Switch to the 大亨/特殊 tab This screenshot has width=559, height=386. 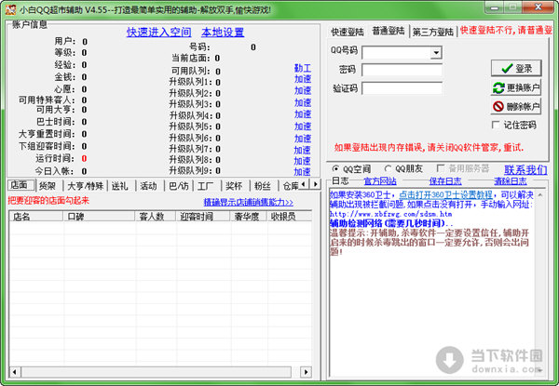pos(86,186)
